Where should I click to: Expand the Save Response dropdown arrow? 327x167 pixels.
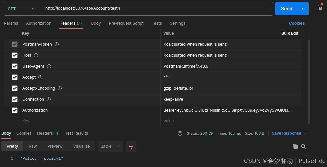[306, 133]
